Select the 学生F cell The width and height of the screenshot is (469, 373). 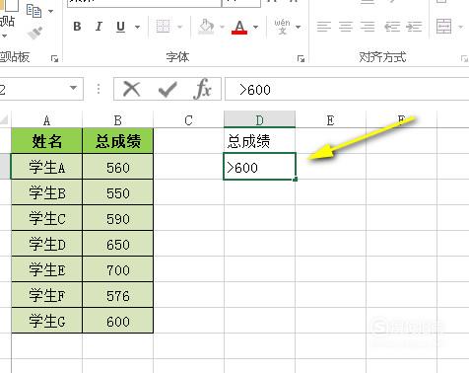click(x=46, y=295)
